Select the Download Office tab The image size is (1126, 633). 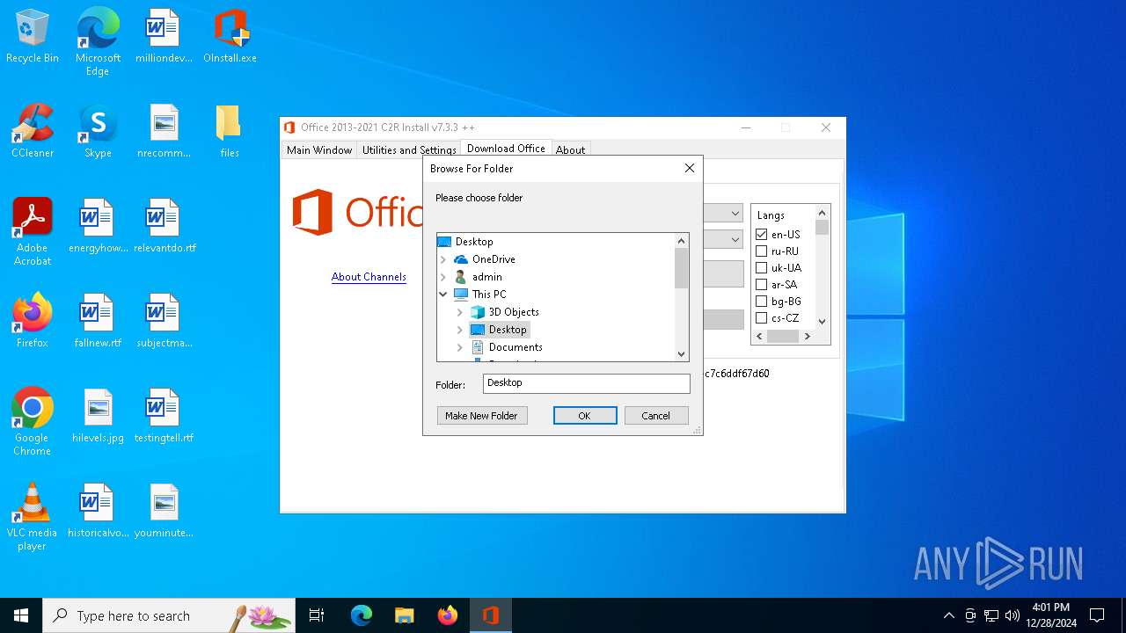(x=506, y=149)
